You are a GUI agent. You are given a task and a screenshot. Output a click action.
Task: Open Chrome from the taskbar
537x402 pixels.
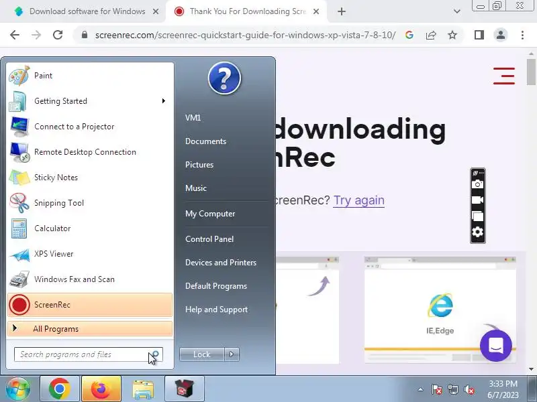pos(60,389)
